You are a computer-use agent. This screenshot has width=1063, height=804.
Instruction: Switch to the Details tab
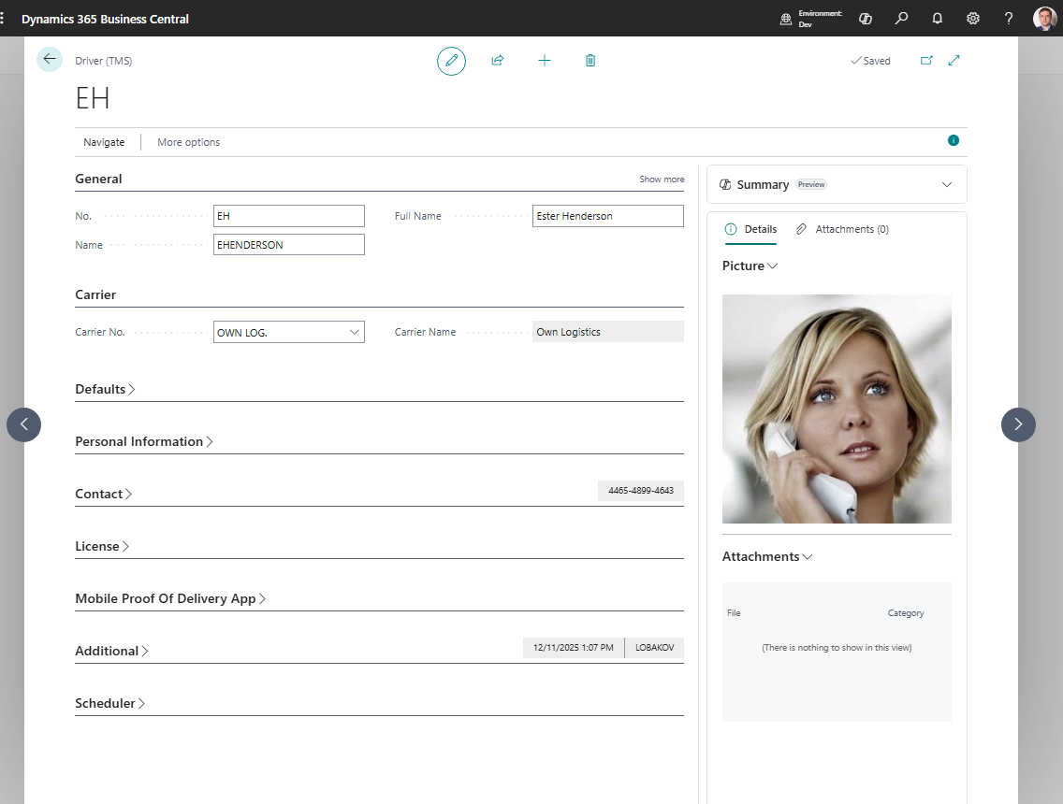(x=750, y=229)
